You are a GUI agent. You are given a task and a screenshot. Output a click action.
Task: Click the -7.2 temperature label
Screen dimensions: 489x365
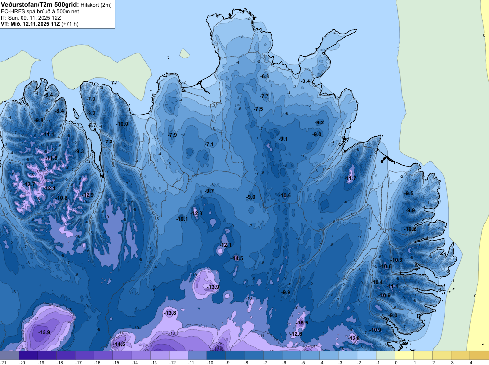pyautogui.click(x=91, y=99)
